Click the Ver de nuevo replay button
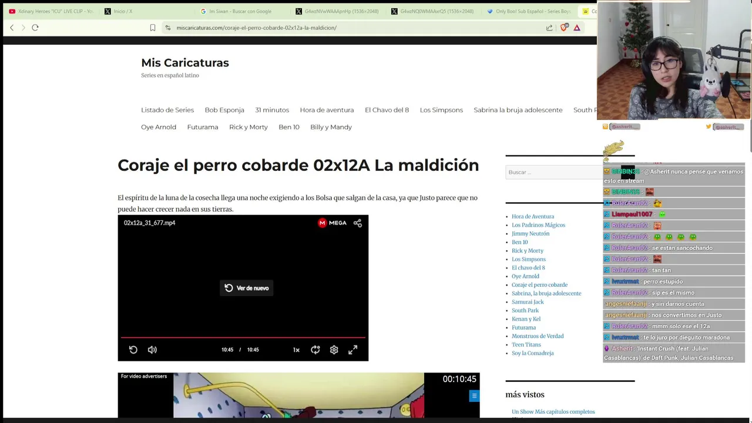The height and width of the screenshot is (423, 752). tap(247, 288)
